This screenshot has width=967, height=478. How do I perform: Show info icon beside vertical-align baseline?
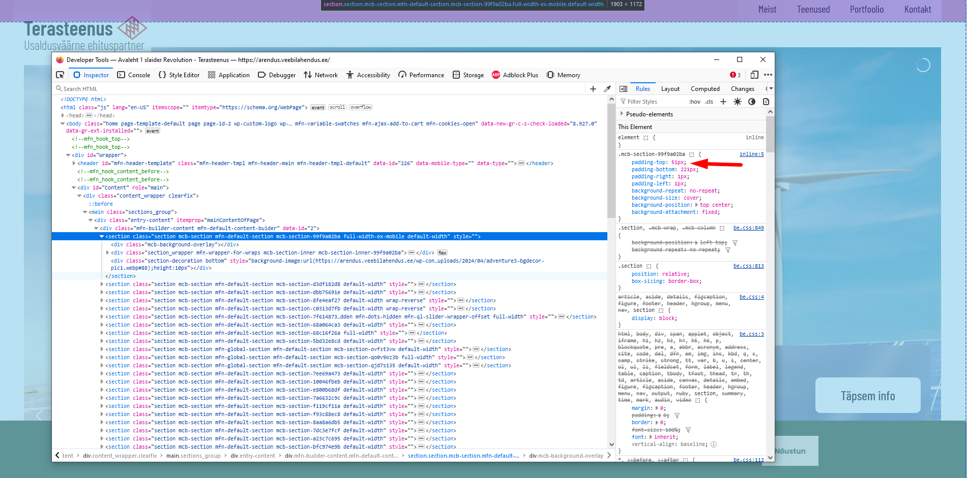[714, 444]
